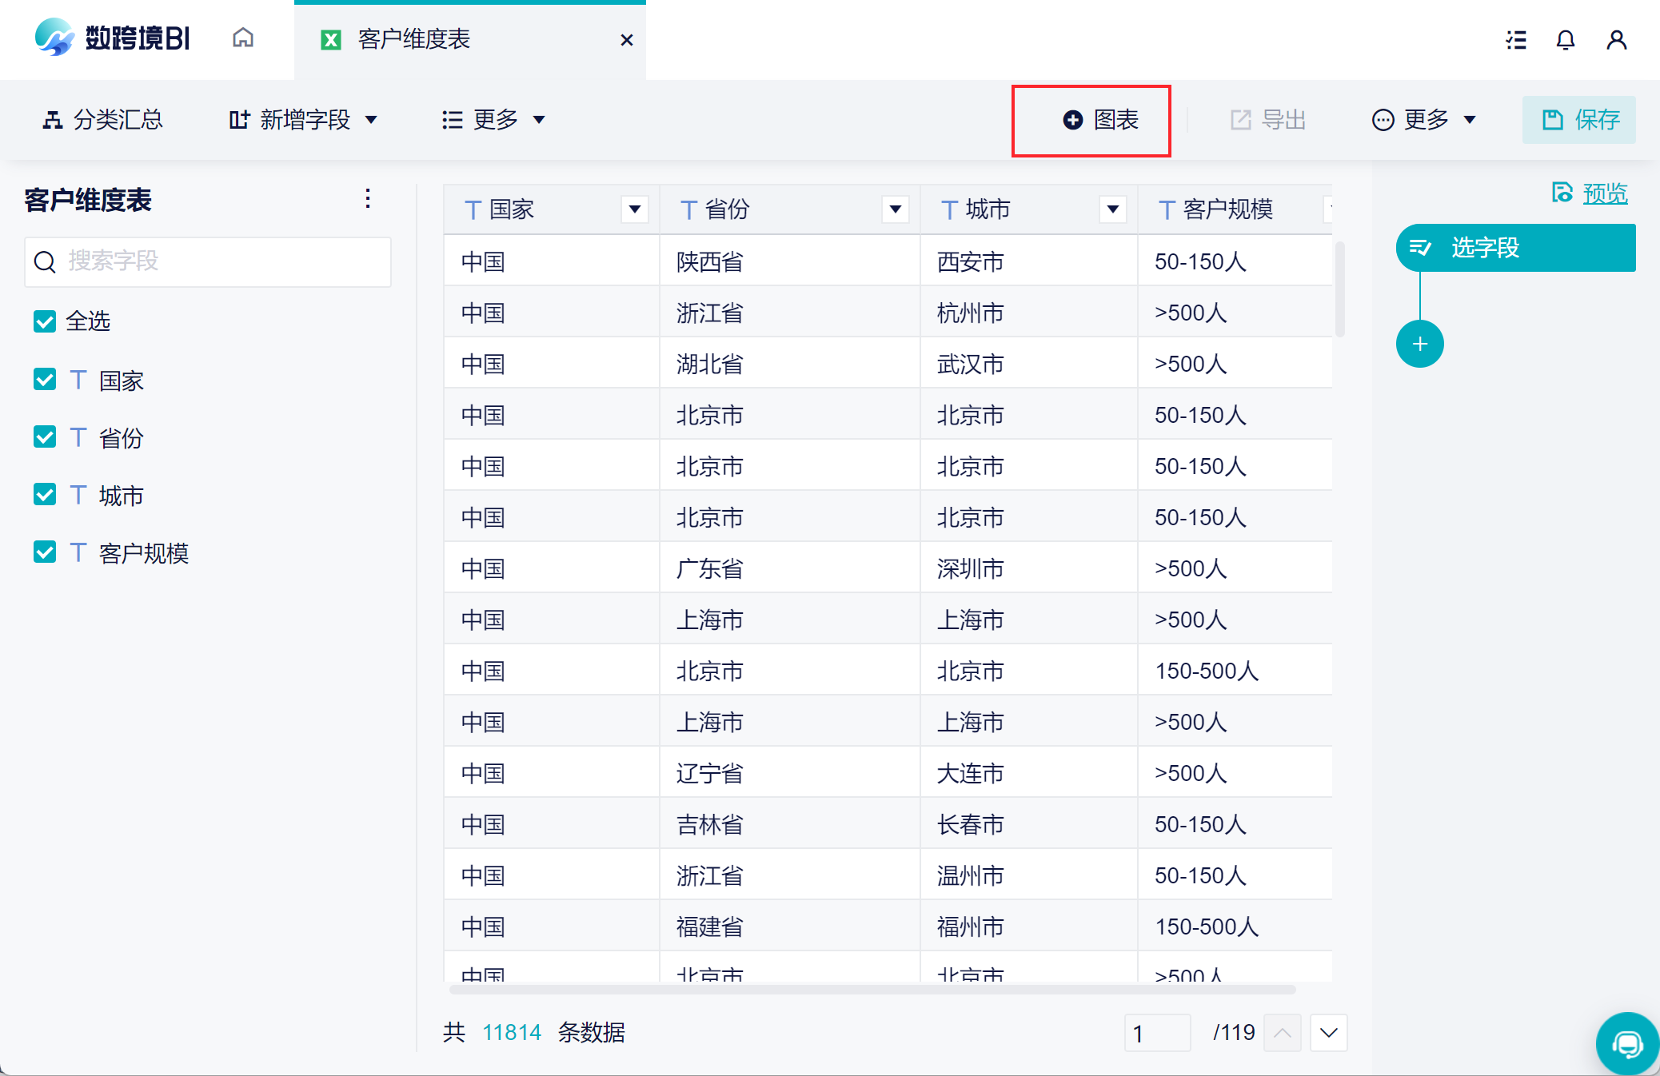1660x1076 pixels.
Task: Open the notification bell
Action: pyautogui.click(x=1565, y=40)
